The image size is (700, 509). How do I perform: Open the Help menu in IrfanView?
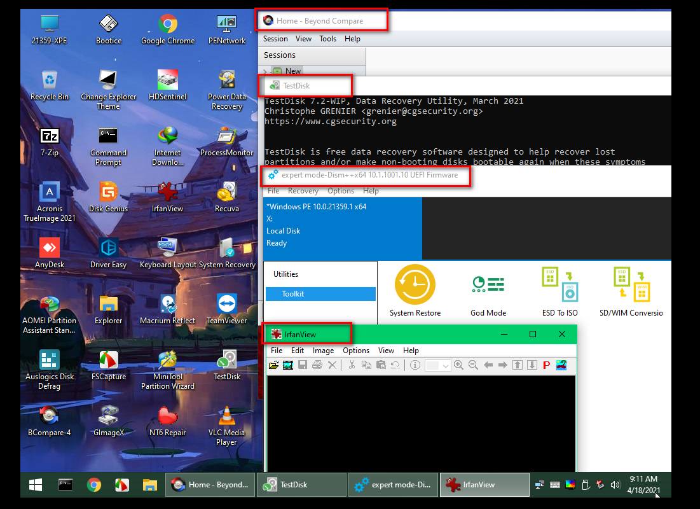[411, 351]
